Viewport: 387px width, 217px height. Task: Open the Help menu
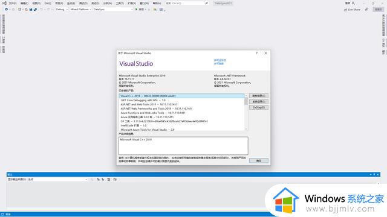click(157, 3)
